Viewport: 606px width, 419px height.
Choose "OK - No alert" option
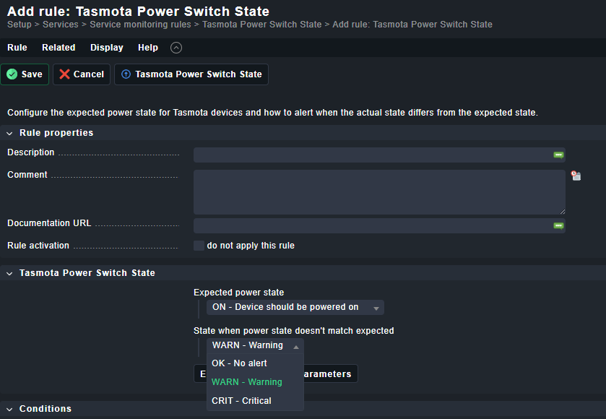239,363
